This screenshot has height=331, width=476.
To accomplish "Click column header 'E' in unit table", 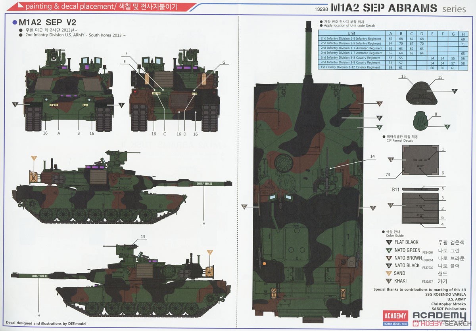I will tap(432, 33).
